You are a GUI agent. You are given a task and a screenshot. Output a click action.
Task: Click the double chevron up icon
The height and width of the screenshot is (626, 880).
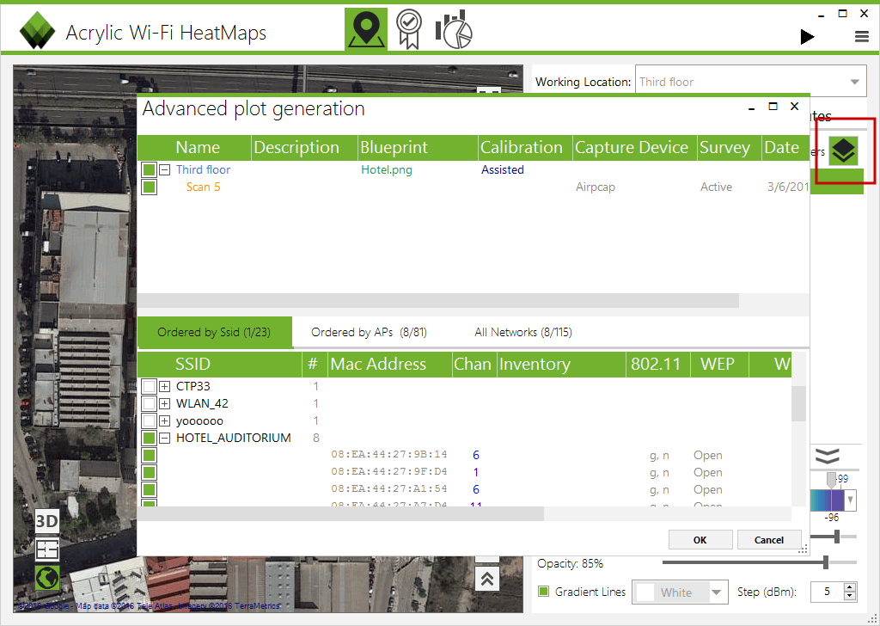point(487,579)
